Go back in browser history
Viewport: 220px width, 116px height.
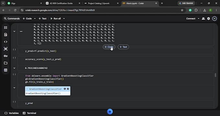pyautogui.click(x=4, y=10)
